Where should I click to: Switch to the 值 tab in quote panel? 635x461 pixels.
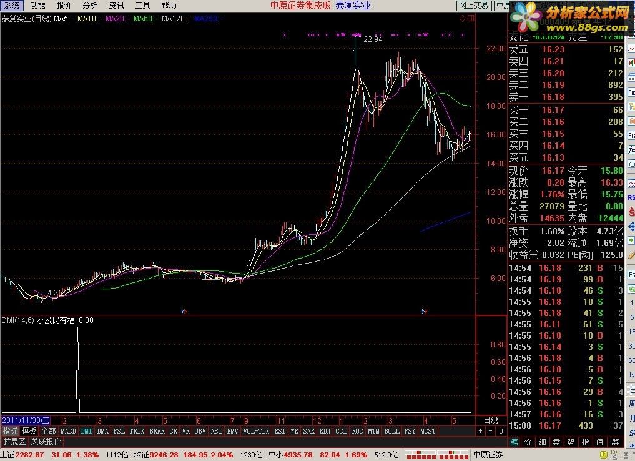coord(600,442)
